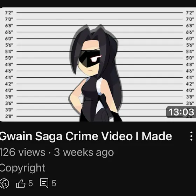Click the 2'8" height marker at thumbnail bottom-left
The height and width of the screenshot is (196, 196).
coord(9,116)
